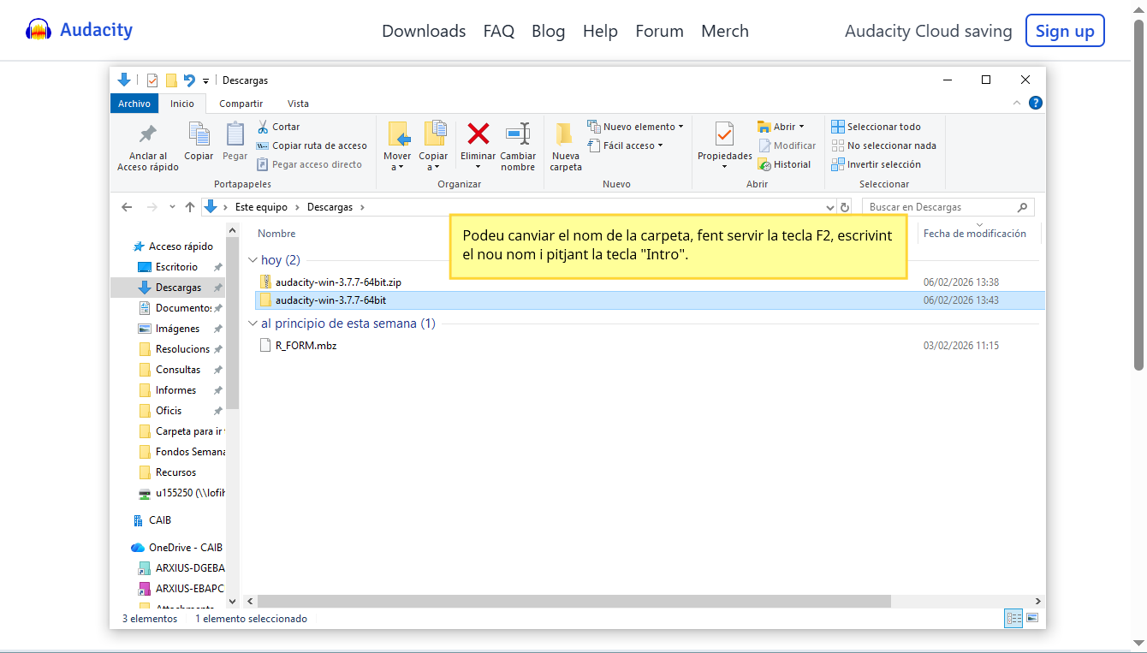
Task: Switch to large icons view toggle
Action: coord(1032,618)
